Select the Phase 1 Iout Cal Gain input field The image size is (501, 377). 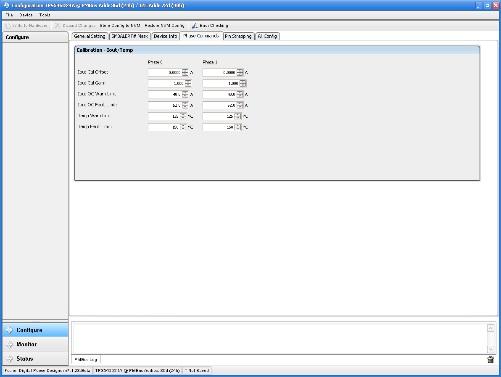221,83
